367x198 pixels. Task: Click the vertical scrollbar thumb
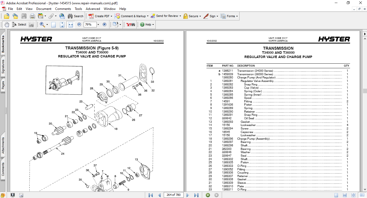tap(365, 91)
